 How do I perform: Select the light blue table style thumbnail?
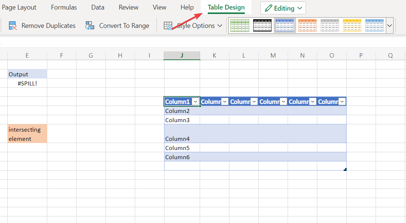[374, 25]
